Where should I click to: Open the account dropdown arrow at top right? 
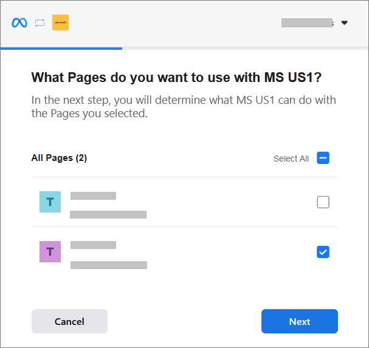(345, 23)
